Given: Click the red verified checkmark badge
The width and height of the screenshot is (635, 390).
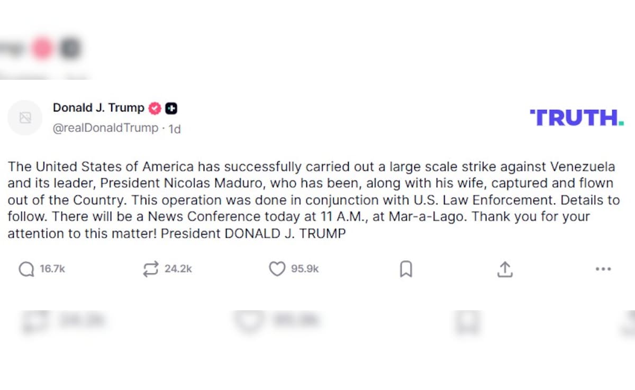Looking at the screenshot, I should [155, 108].
